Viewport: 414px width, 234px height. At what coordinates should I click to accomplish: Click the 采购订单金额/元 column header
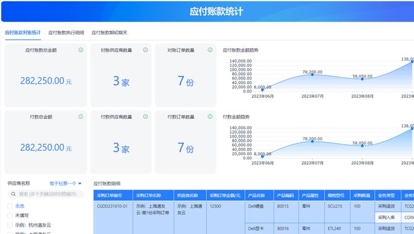coord(225,196)
